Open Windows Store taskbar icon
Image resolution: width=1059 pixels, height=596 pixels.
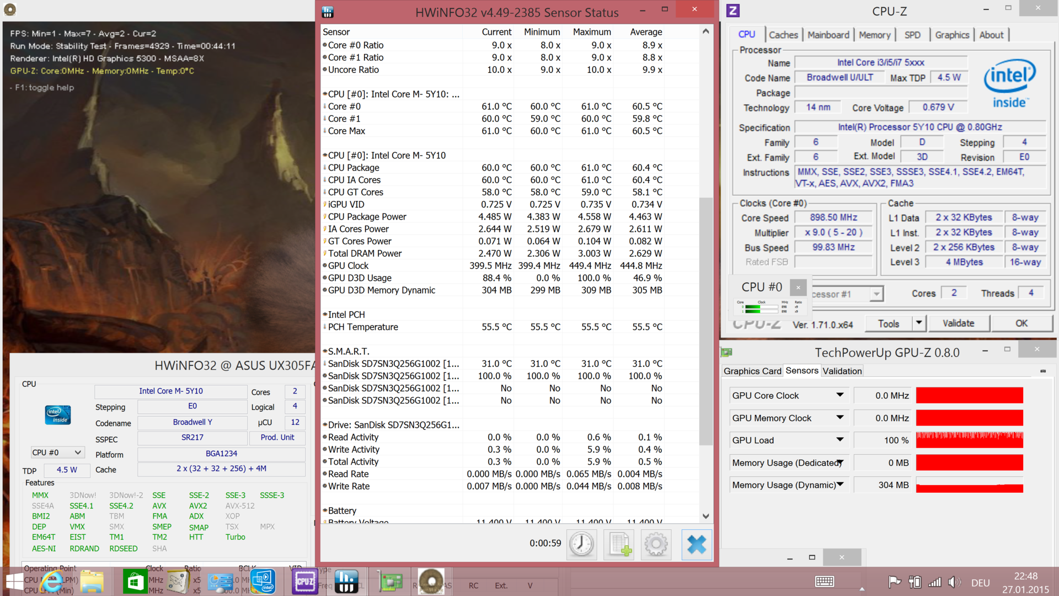(x=135, y=582)
